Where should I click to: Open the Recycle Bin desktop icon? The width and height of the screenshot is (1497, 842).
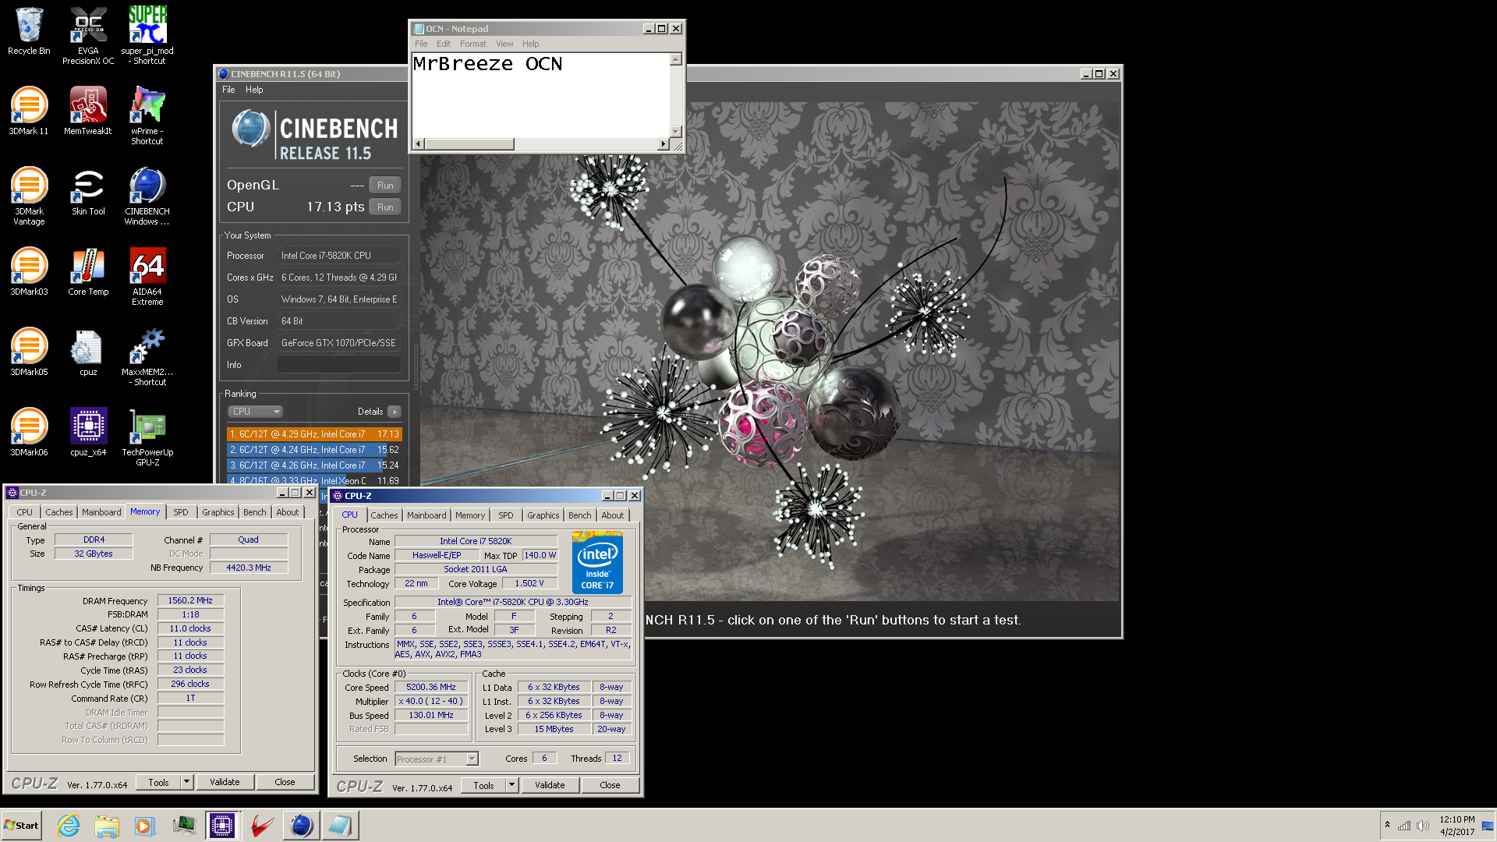click(x=29, y=31)
